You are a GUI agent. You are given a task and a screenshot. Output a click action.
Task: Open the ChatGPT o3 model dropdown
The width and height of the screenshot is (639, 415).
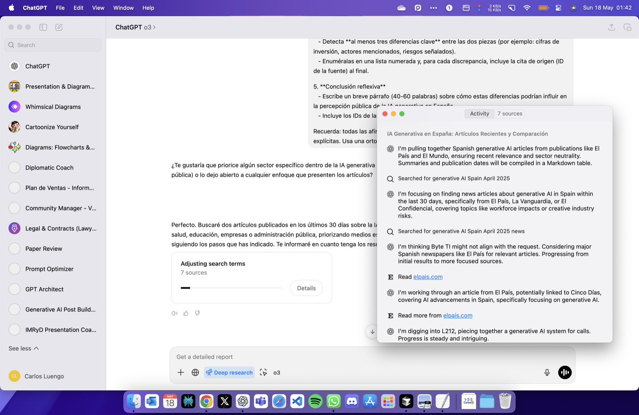tap(135, 27)
